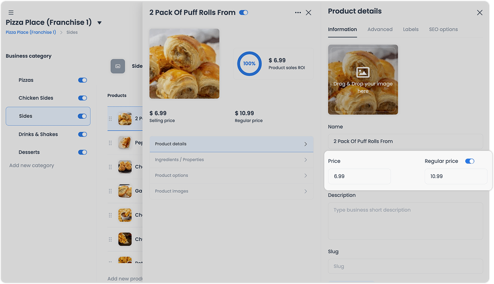
Task: Toggle the Drinks & Shakes switch
Action: [83, 134]
